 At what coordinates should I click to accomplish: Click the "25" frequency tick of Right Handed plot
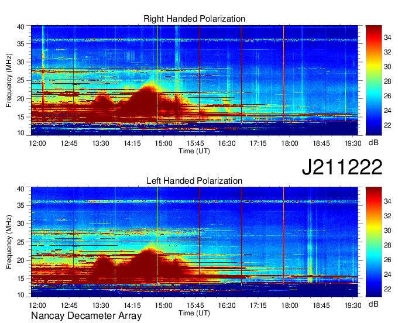coord(20,80)
